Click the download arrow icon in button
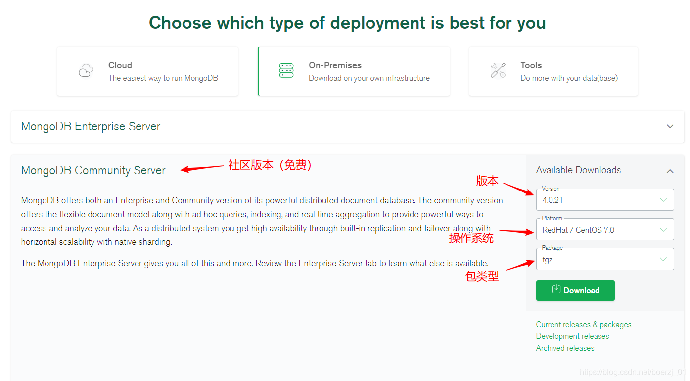This screenshot has height=381, width=690. click(x=556, y=289)
